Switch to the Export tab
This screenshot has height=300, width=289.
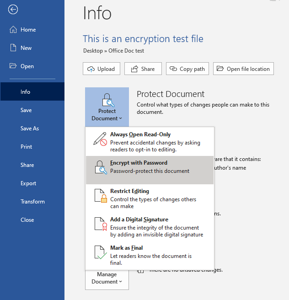click(x=32, y=183)
